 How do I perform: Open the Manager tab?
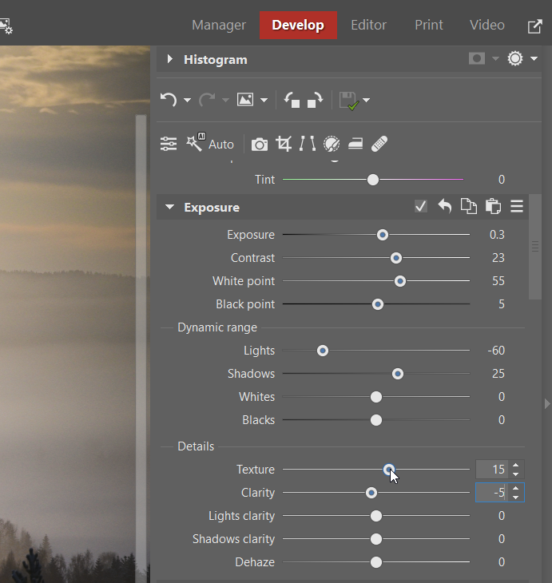pyautogui.click(x=219, y=25)
